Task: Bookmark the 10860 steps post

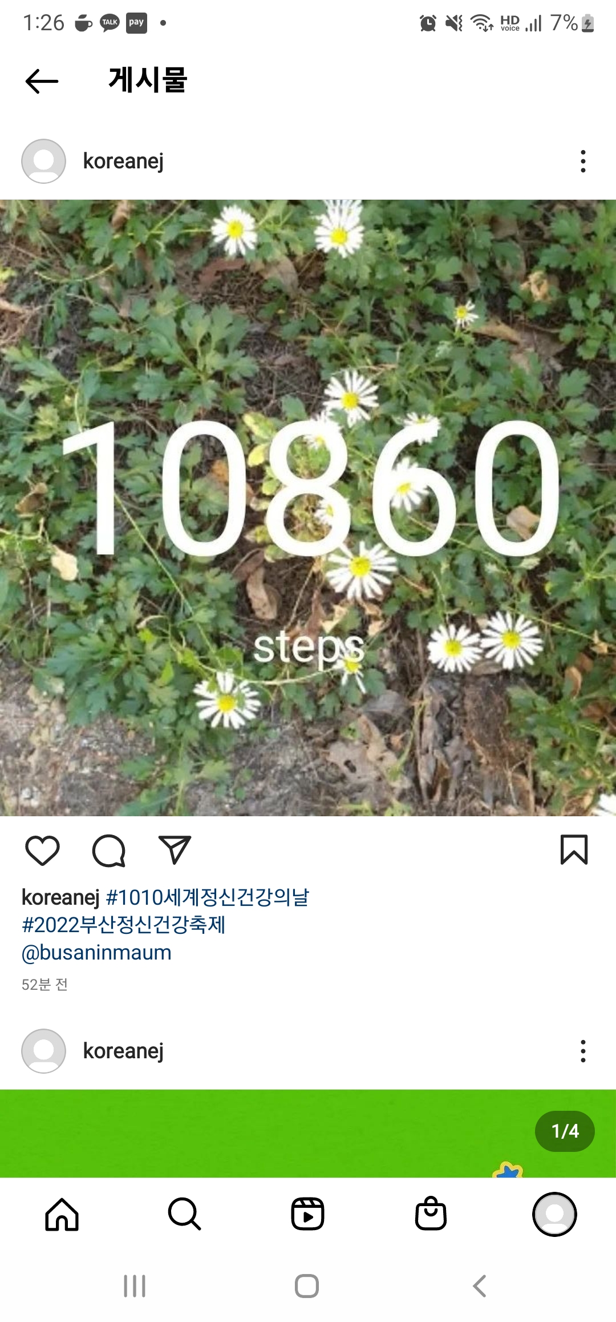Action: tap(574, 849)
